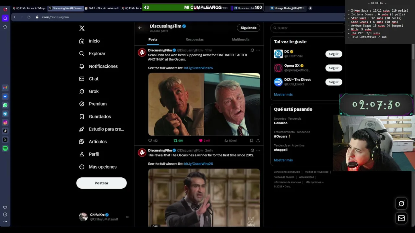Expand Mostrar más under Tal vez te guste

(x=283, y=94)
